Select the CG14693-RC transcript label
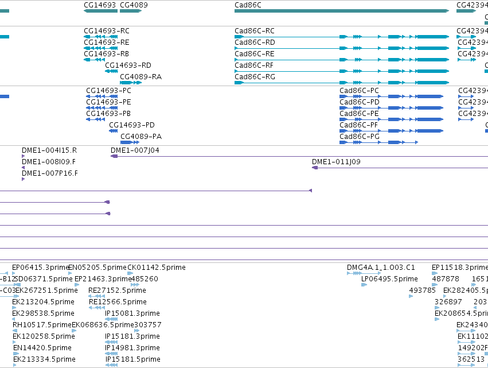488x368 pixels. (107, 31)
